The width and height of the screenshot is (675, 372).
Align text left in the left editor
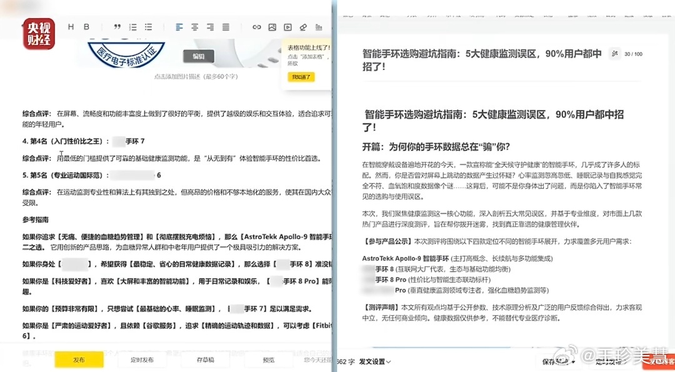[179, 27]
